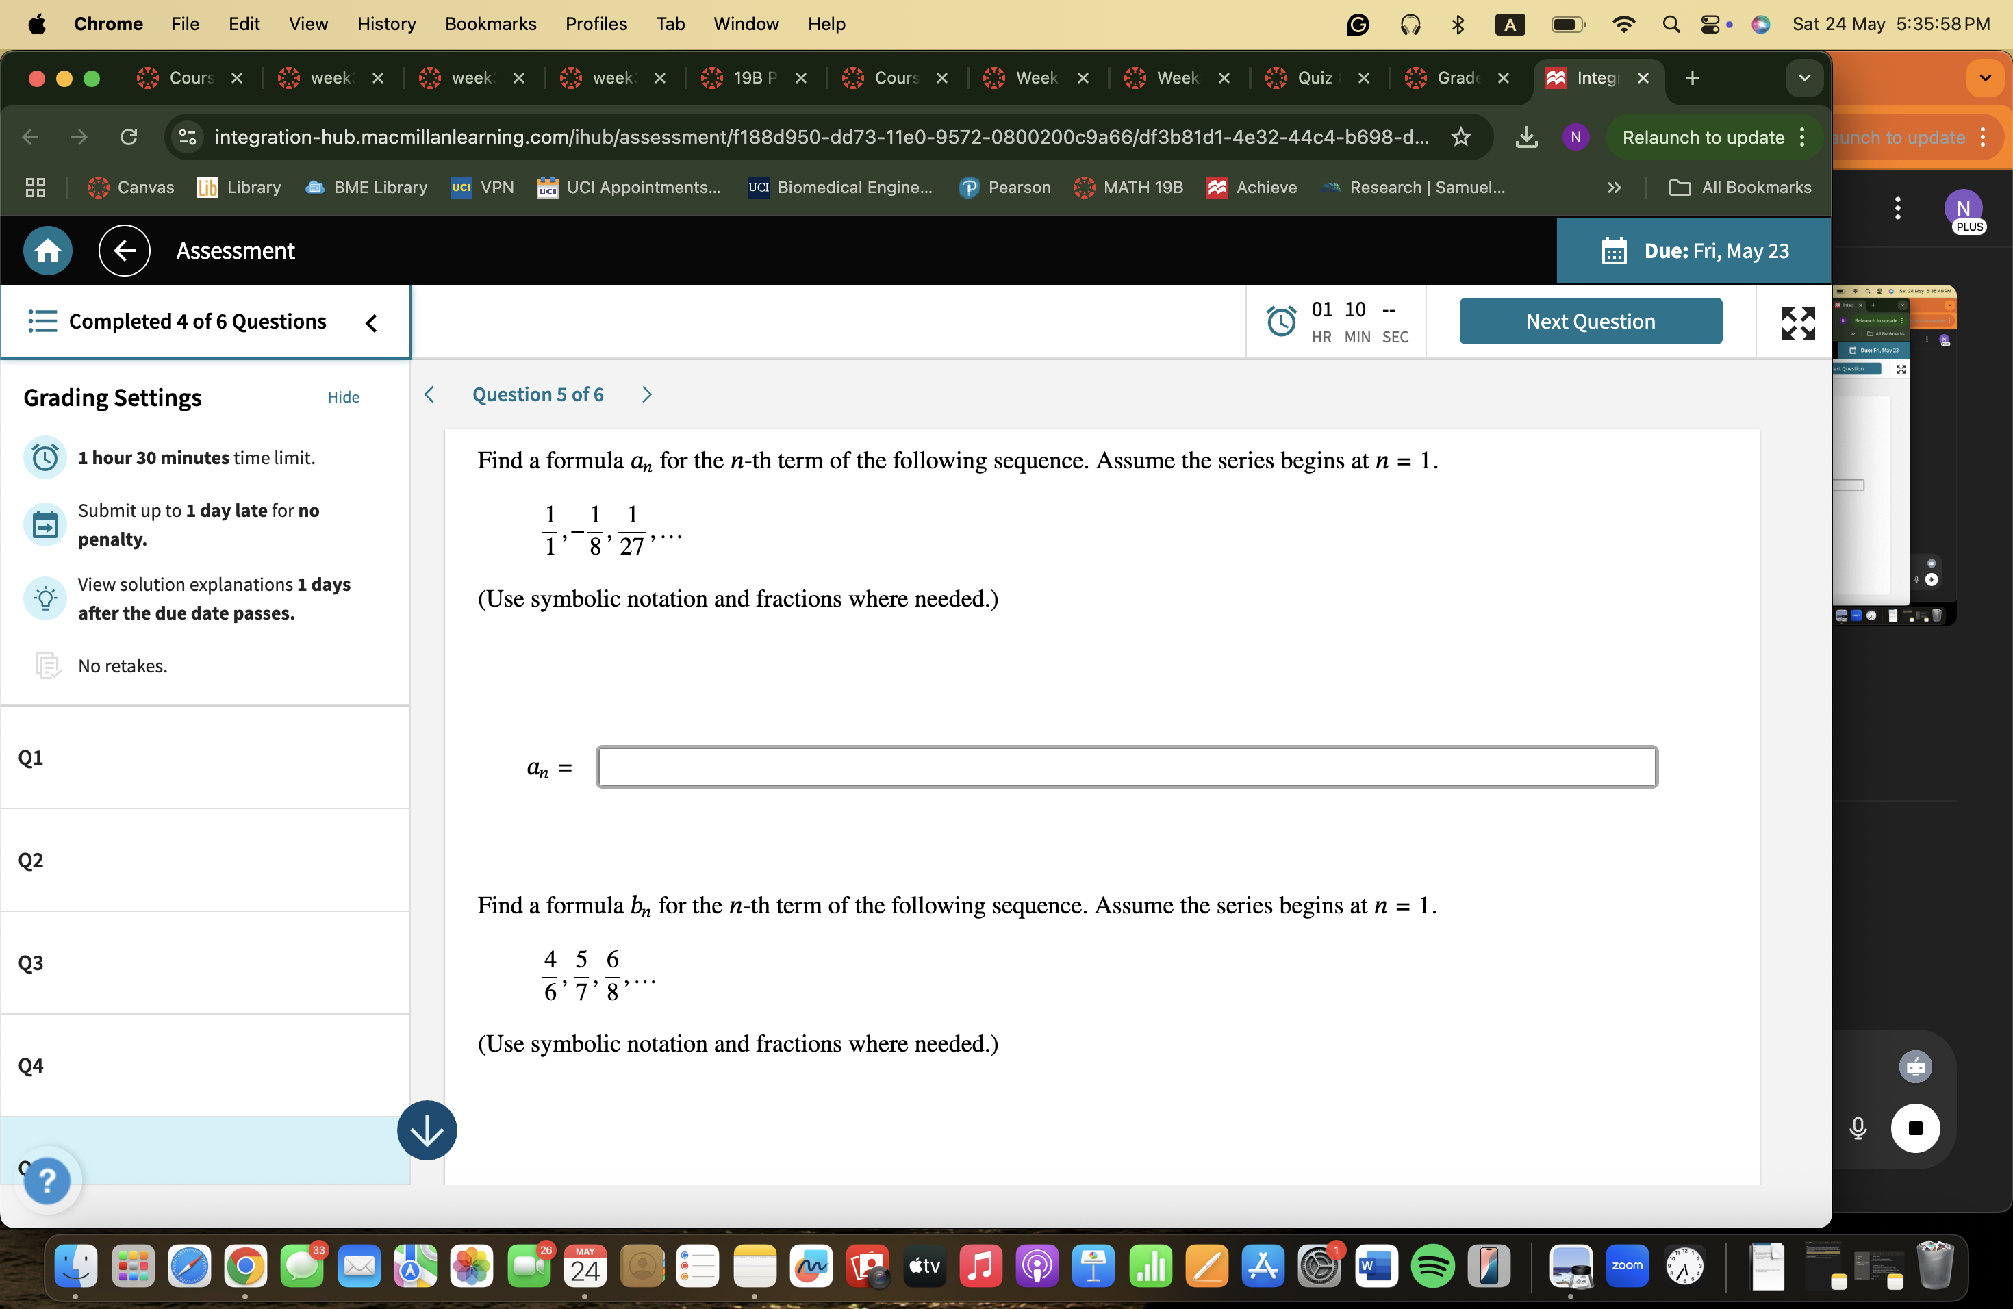Collapse the Completed Questions sidebar

371,322
